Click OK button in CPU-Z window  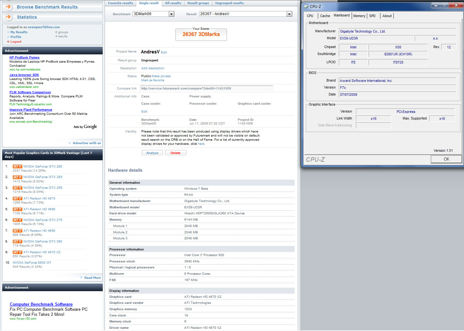point(446,159)
